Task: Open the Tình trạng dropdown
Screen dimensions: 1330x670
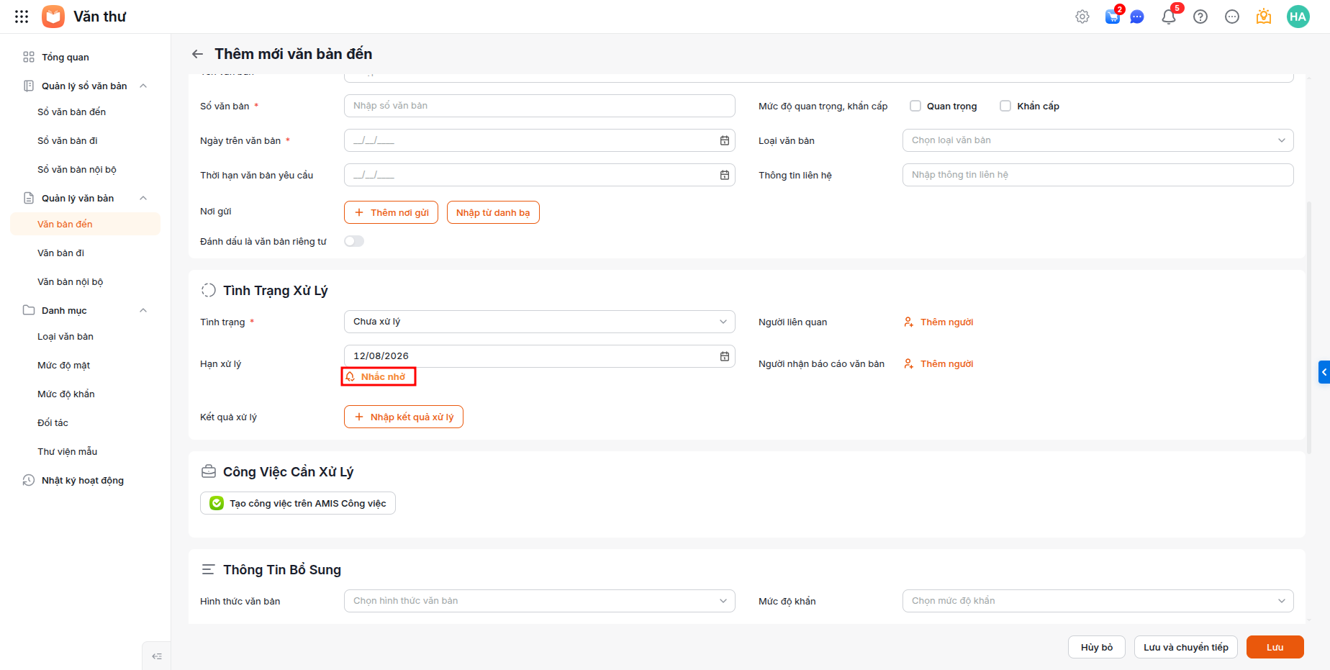Action: (x=539, y=322)
